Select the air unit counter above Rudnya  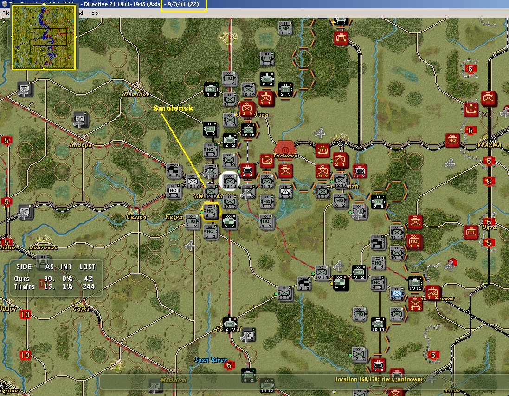tap(80, 120)
